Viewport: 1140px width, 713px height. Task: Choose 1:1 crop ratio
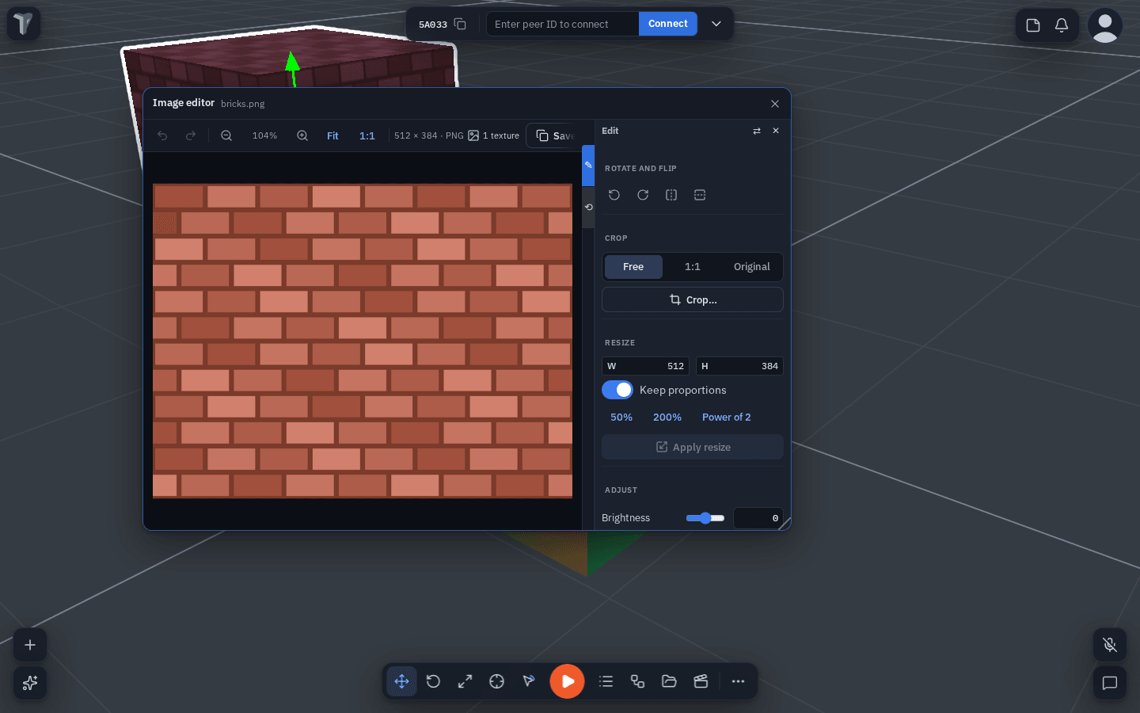[x=693, y=267]
